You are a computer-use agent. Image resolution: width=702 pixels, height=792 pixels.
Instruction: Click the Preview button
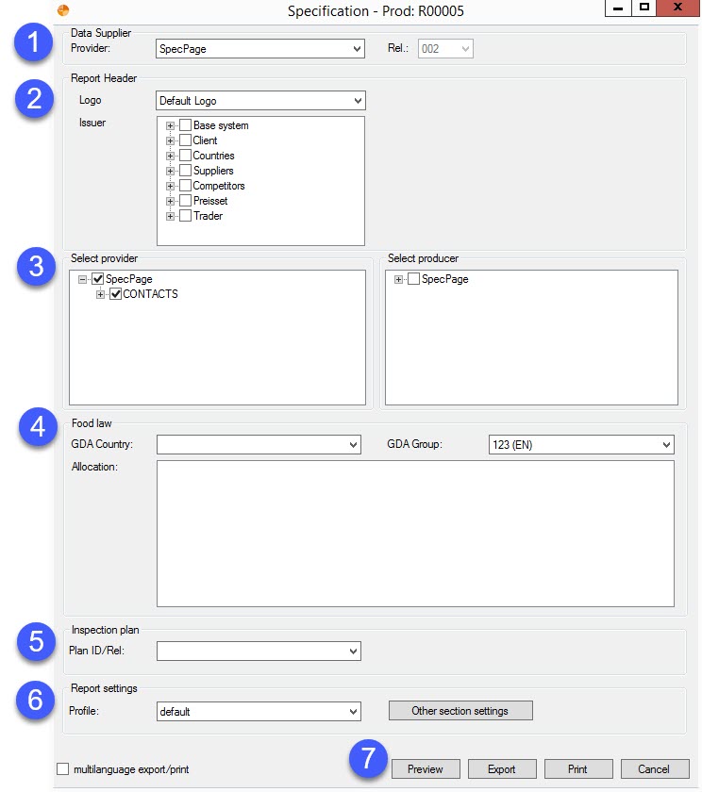[426, 769]
